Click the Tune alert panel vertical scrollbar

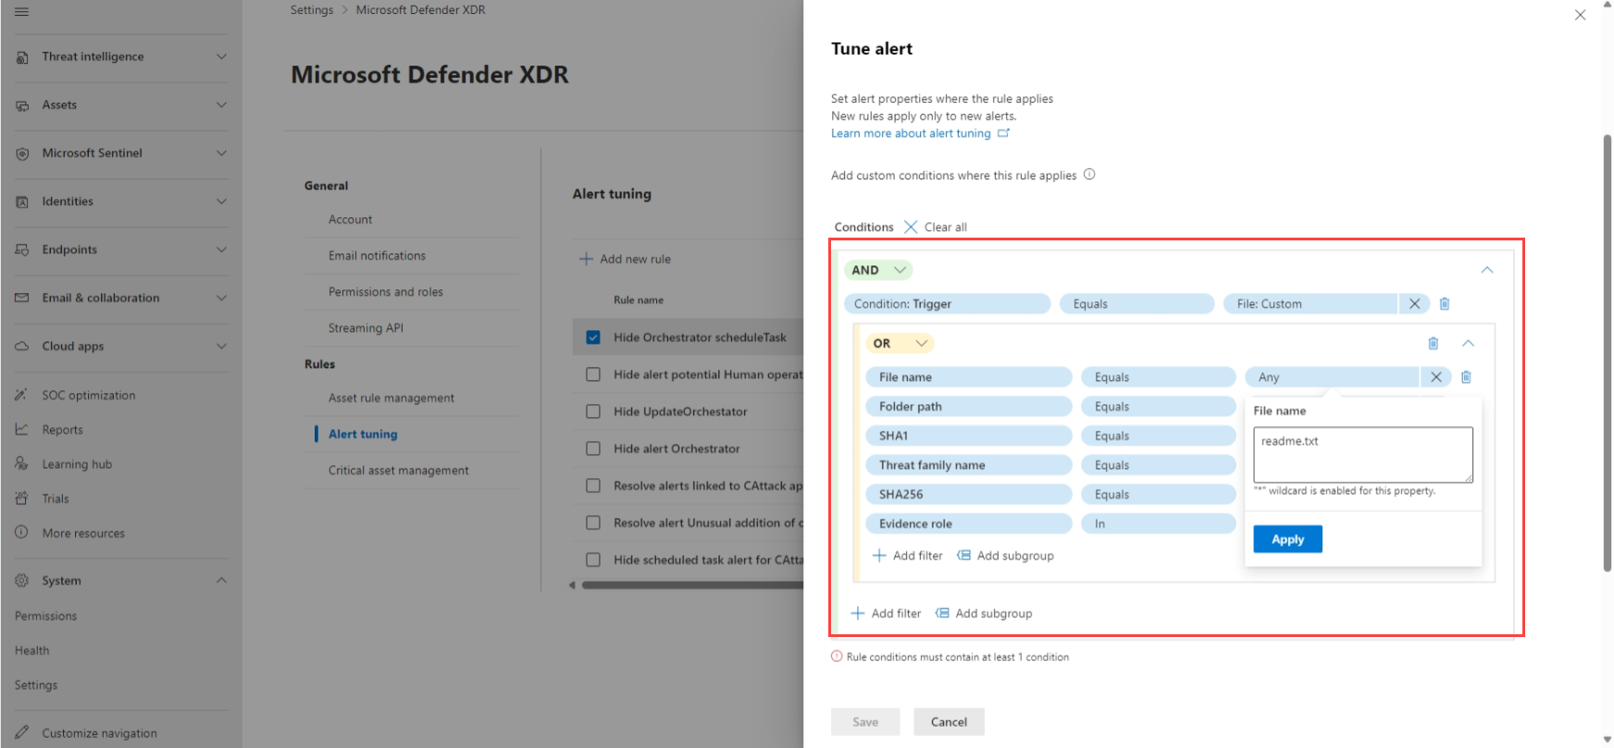[1608, 353]
